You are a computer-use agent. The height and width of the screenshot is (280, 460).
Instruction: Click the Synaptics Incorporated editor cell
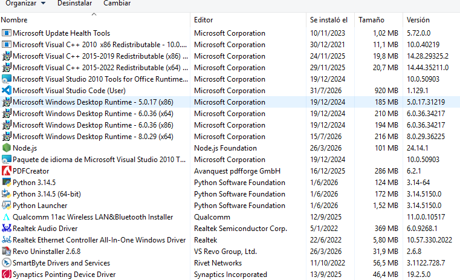point(230,274)
